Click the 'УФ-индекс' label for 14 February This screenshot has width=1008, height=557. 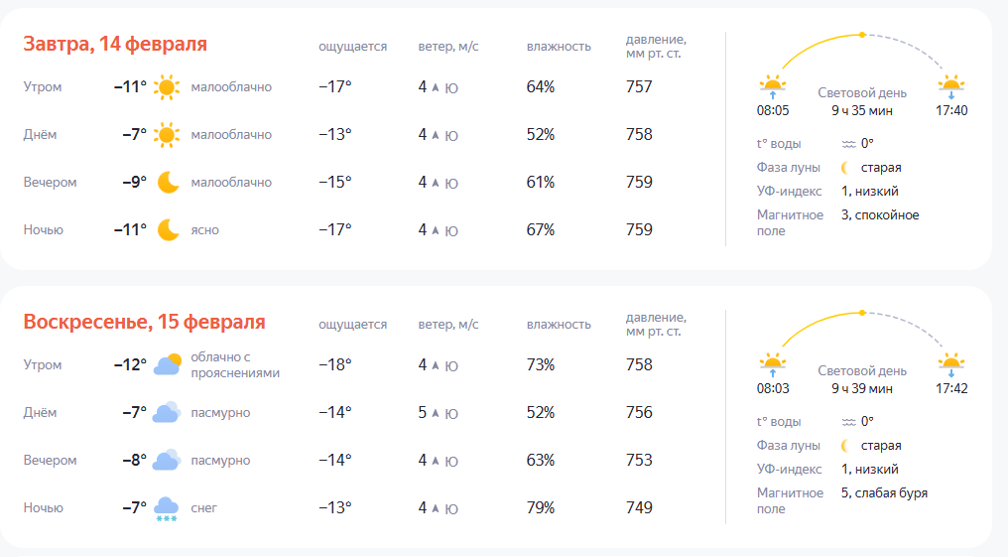pyautogui.click(x=789, y=192)
